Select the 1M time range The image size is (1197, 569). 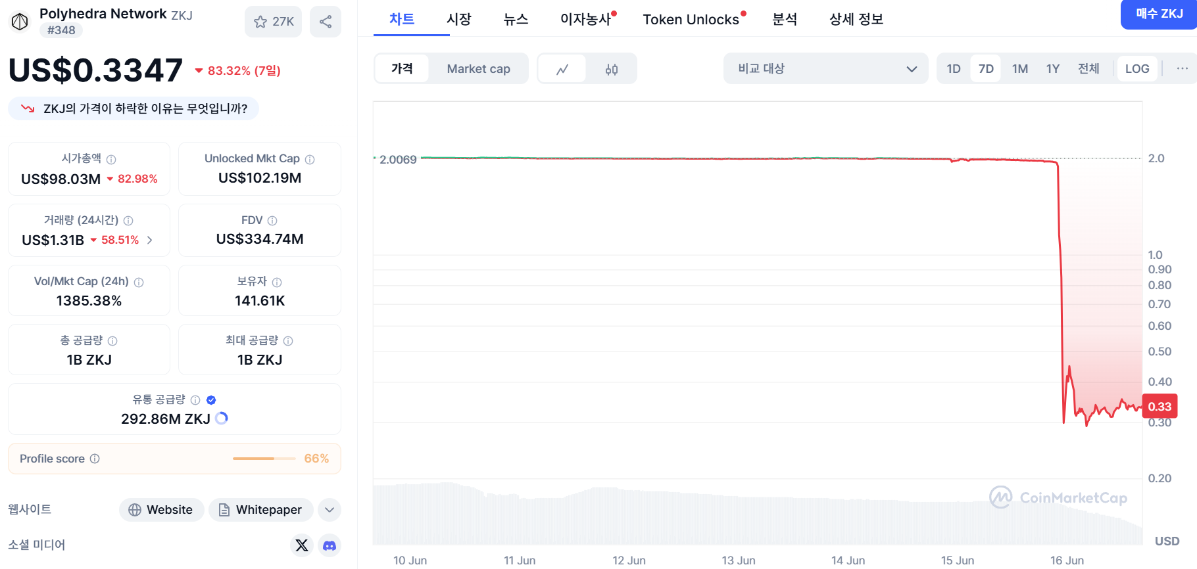(x=1019, y=69)
